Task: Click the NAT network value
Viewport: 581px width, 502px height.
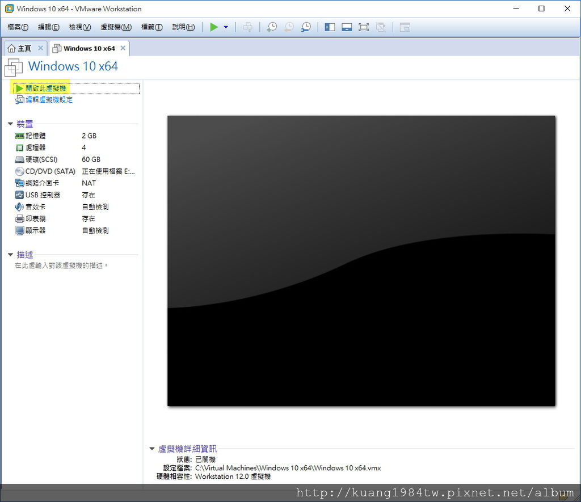Action: [89, 183]
